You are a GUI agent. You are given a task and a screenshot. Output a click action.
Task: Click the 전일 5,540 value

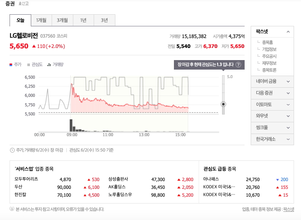(183, 46)
